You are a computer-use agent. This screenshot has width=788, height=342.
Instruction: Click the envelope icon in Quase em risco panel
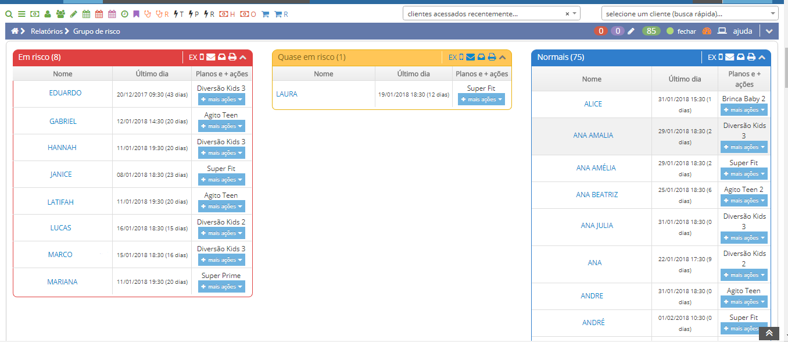pos(471,57)
